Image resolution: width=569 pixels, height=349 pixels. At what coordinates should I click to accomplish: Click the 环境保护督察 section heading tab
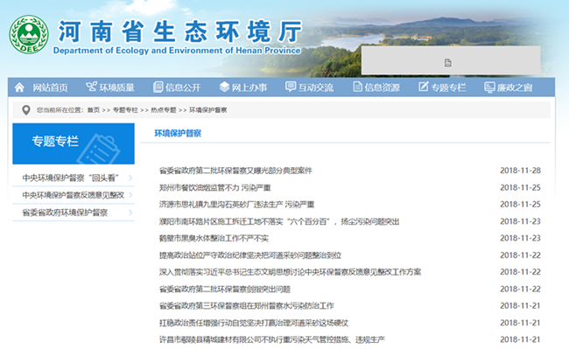click(178, 133)
